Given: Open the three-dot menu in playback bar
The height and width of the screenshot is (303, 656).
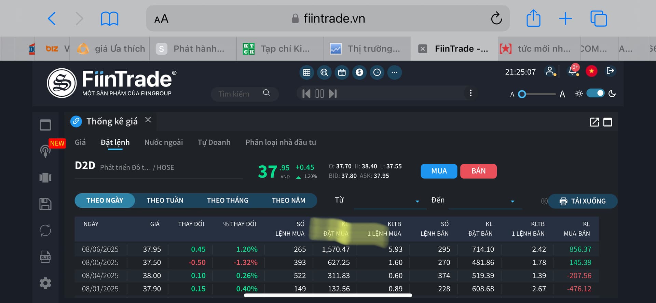Looking at the screenshot, I should point(470,93).
